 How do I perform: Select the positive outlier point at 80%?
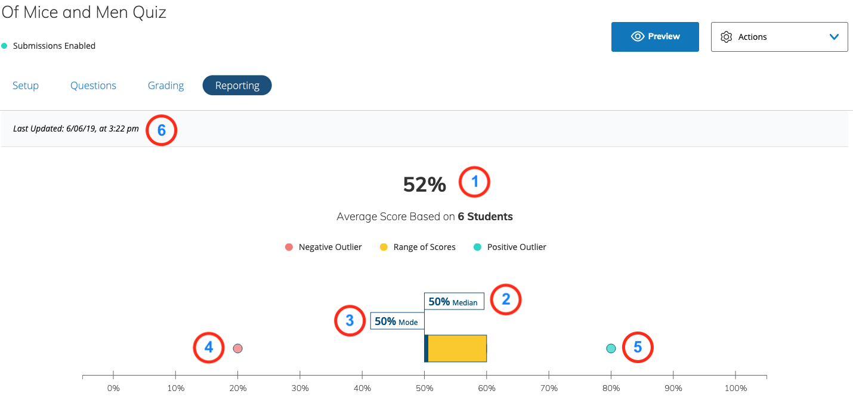(x=611, y=348)
